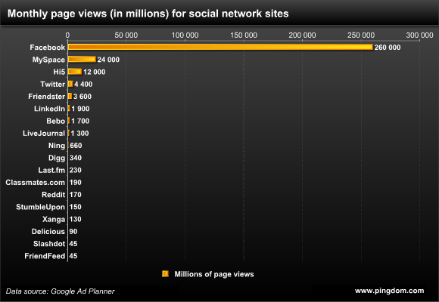Click the '3 600' value beside Friendster

coord(83,97)
